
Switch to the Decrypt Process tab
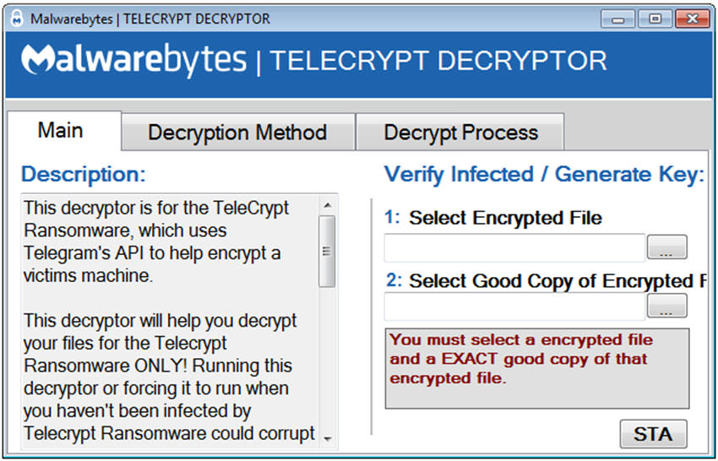(460, 133)
